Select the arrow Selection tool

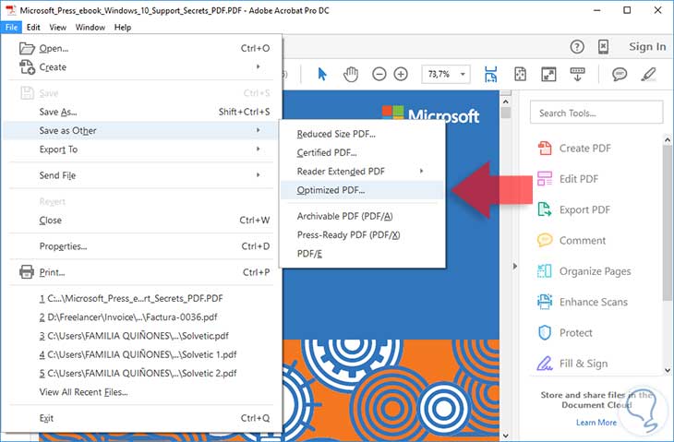[322, 74]
